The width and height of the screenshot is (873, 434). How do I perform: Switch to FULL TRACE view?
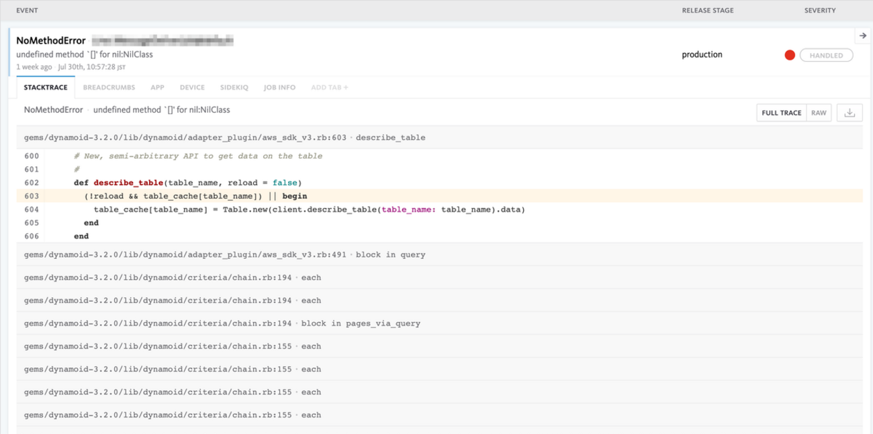click(x=781, y=113)
